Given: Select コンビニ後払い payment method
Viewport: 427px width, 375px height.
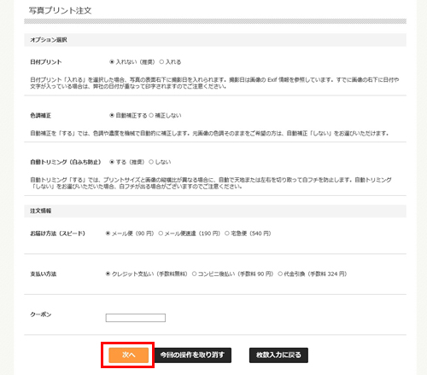Looking at the screenshot, I should pos(194,274).
